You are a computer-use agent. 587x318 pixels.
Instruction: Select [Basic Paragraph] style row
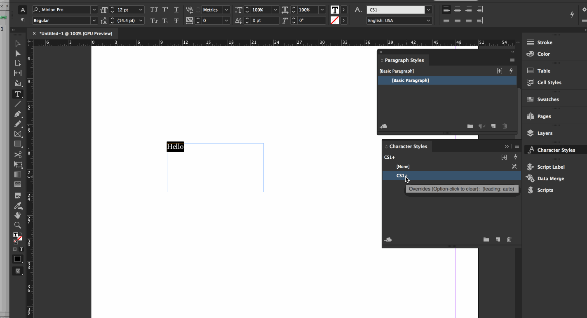point(447,80)
